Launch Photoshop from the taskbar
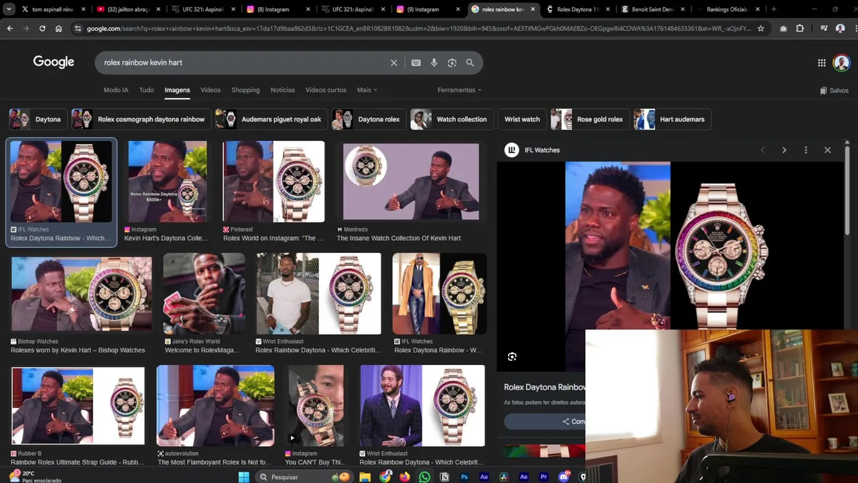The image size is (858, 483). click(x=464, y=477)
